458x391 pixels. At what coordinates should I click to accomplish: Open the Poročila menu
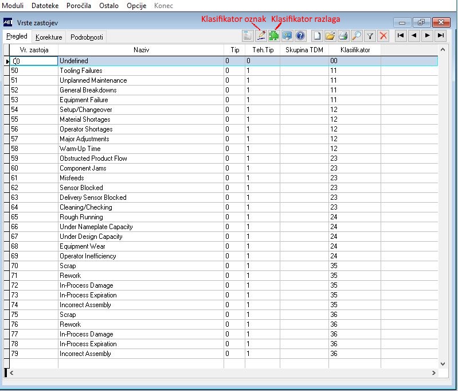pyautogui.click(x=79, y=6)
